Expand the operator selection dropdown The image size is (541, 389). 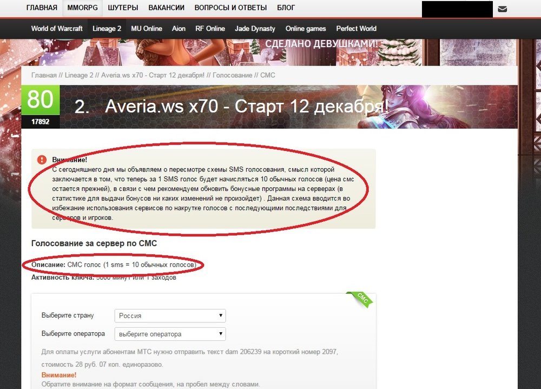(170, 334)
